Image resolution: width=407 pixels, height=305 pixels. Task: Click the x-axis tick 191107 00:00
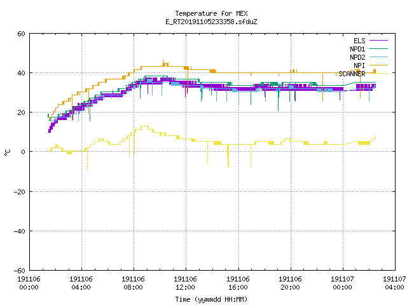[x=342, y=283]
